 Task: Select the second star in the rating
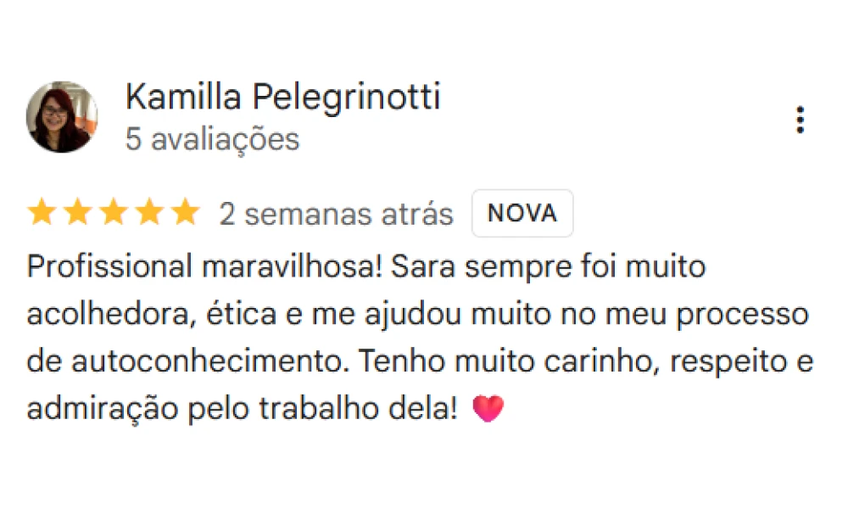(78, 212)
